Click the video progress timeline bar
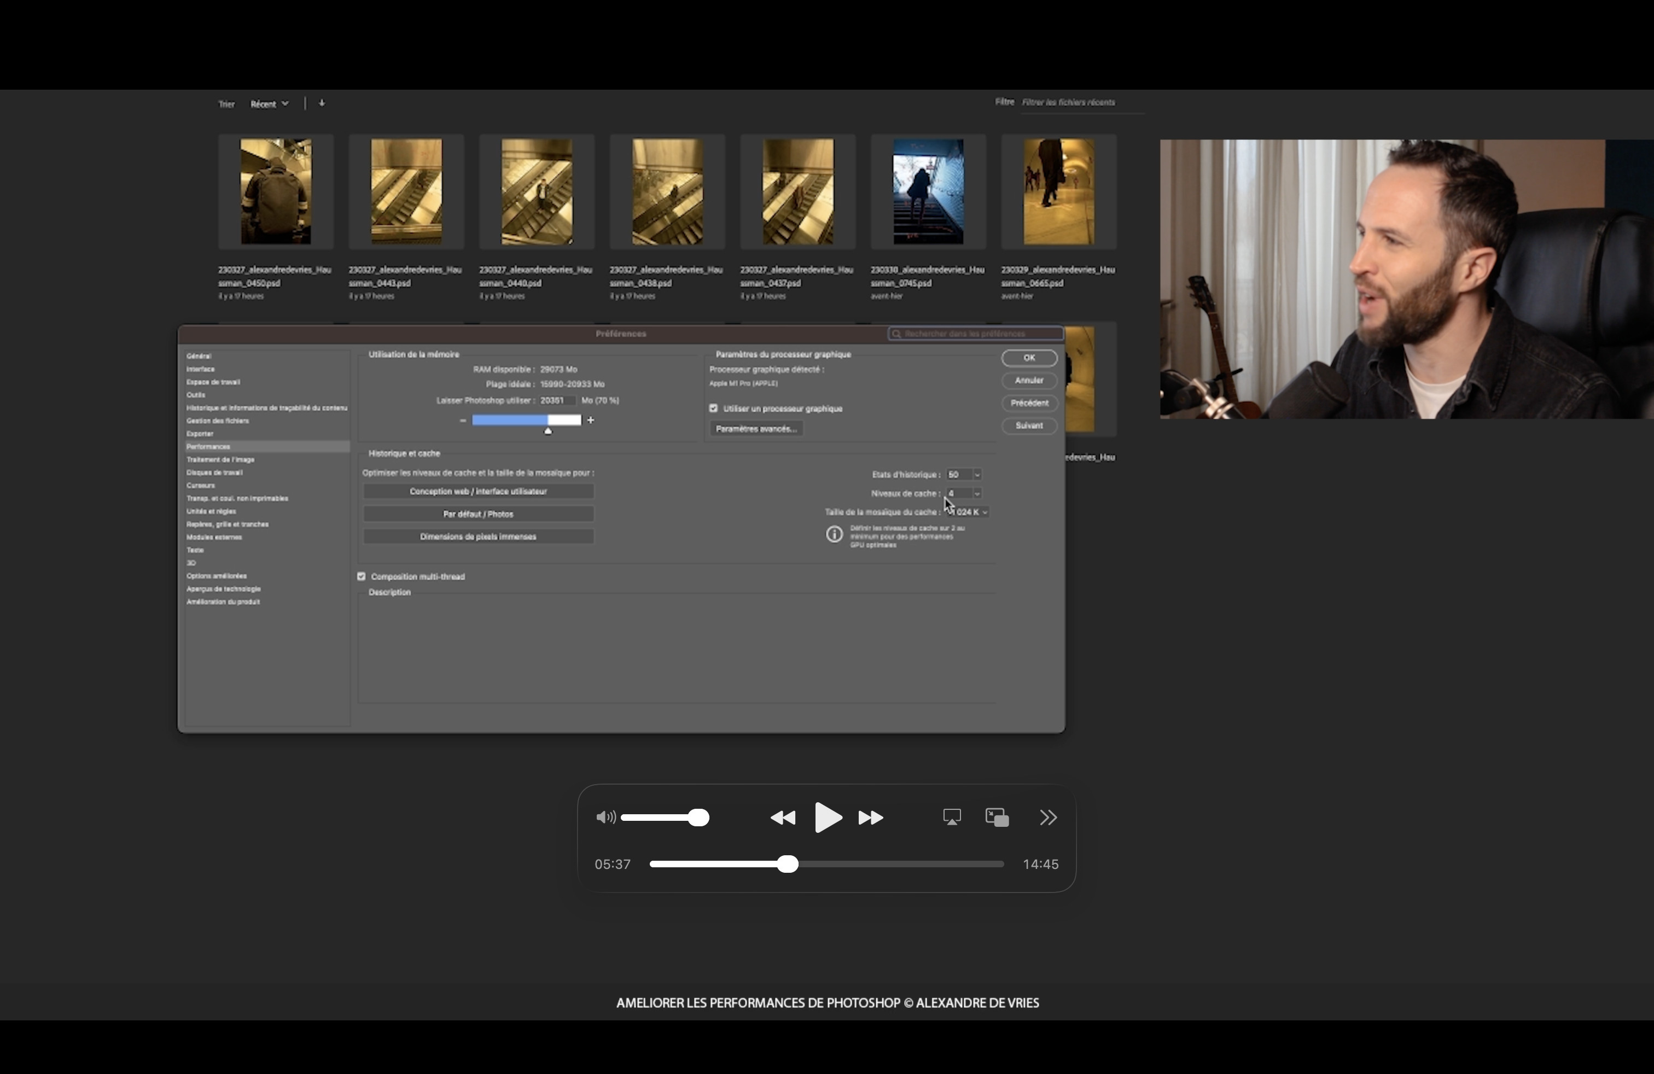1654x1074 pixels. click(x=904, y=864)
